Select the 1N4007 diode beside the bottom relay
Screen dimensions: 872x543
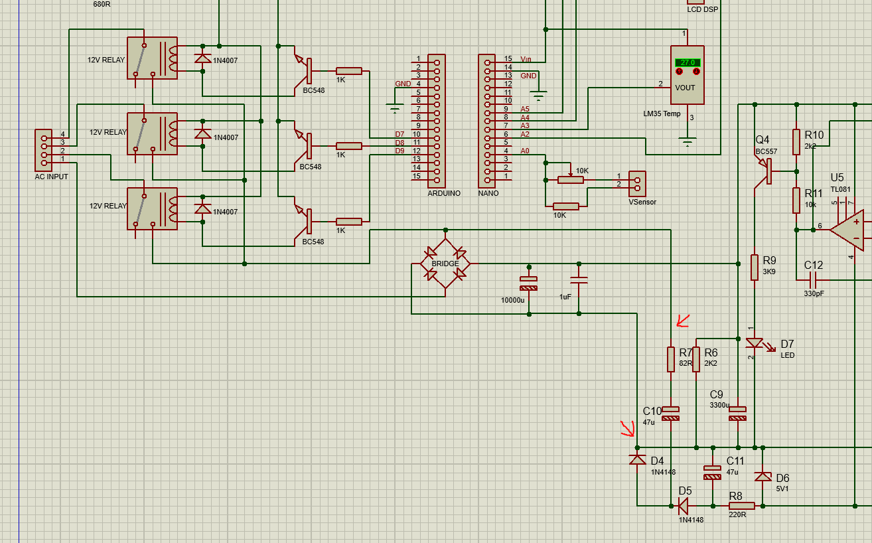202,208
